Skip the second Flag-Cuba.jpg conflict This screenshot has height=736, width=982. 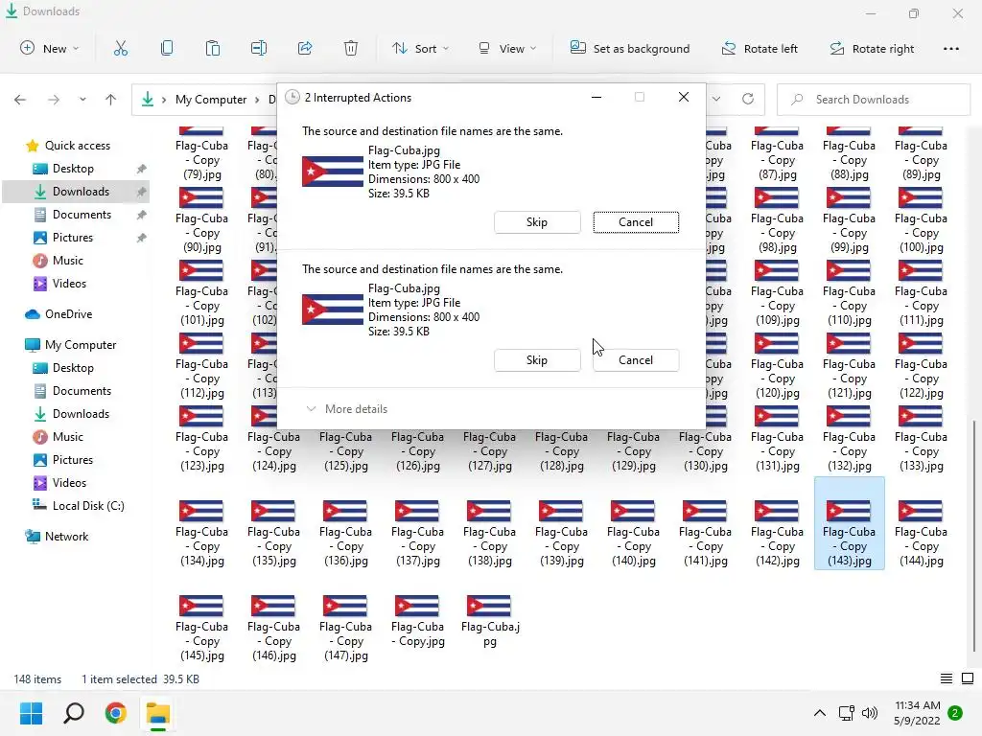[537, 360]
